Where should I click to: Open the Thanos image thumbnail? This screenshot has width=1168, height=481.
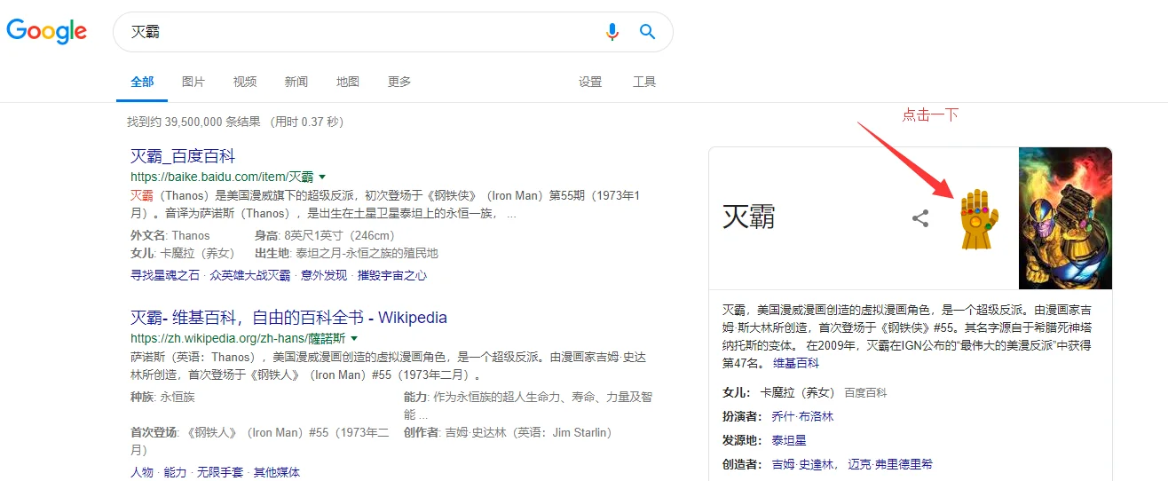click(1065, 218)
